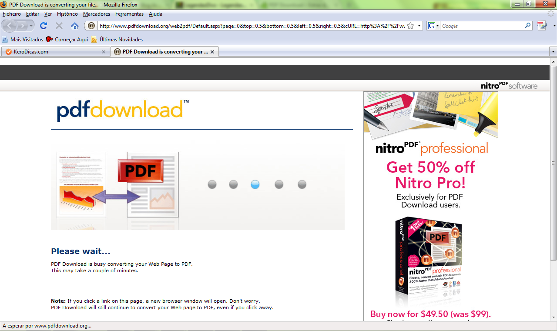Select the PDF Download is converting tab
This screenshot has width=557, height=331.
click(x=164, y=52)
